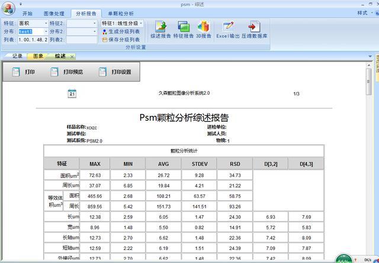This screenshot has width=379, height=263.
Task: Click the 周长um MAX value 37.07
Action: click(x=95, y=186)
